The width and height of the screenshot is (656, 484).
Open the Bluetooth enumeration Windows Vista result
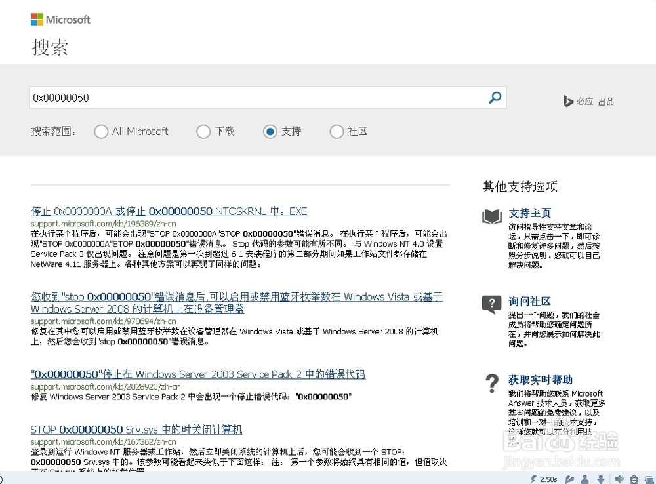[x=237, y=303]
